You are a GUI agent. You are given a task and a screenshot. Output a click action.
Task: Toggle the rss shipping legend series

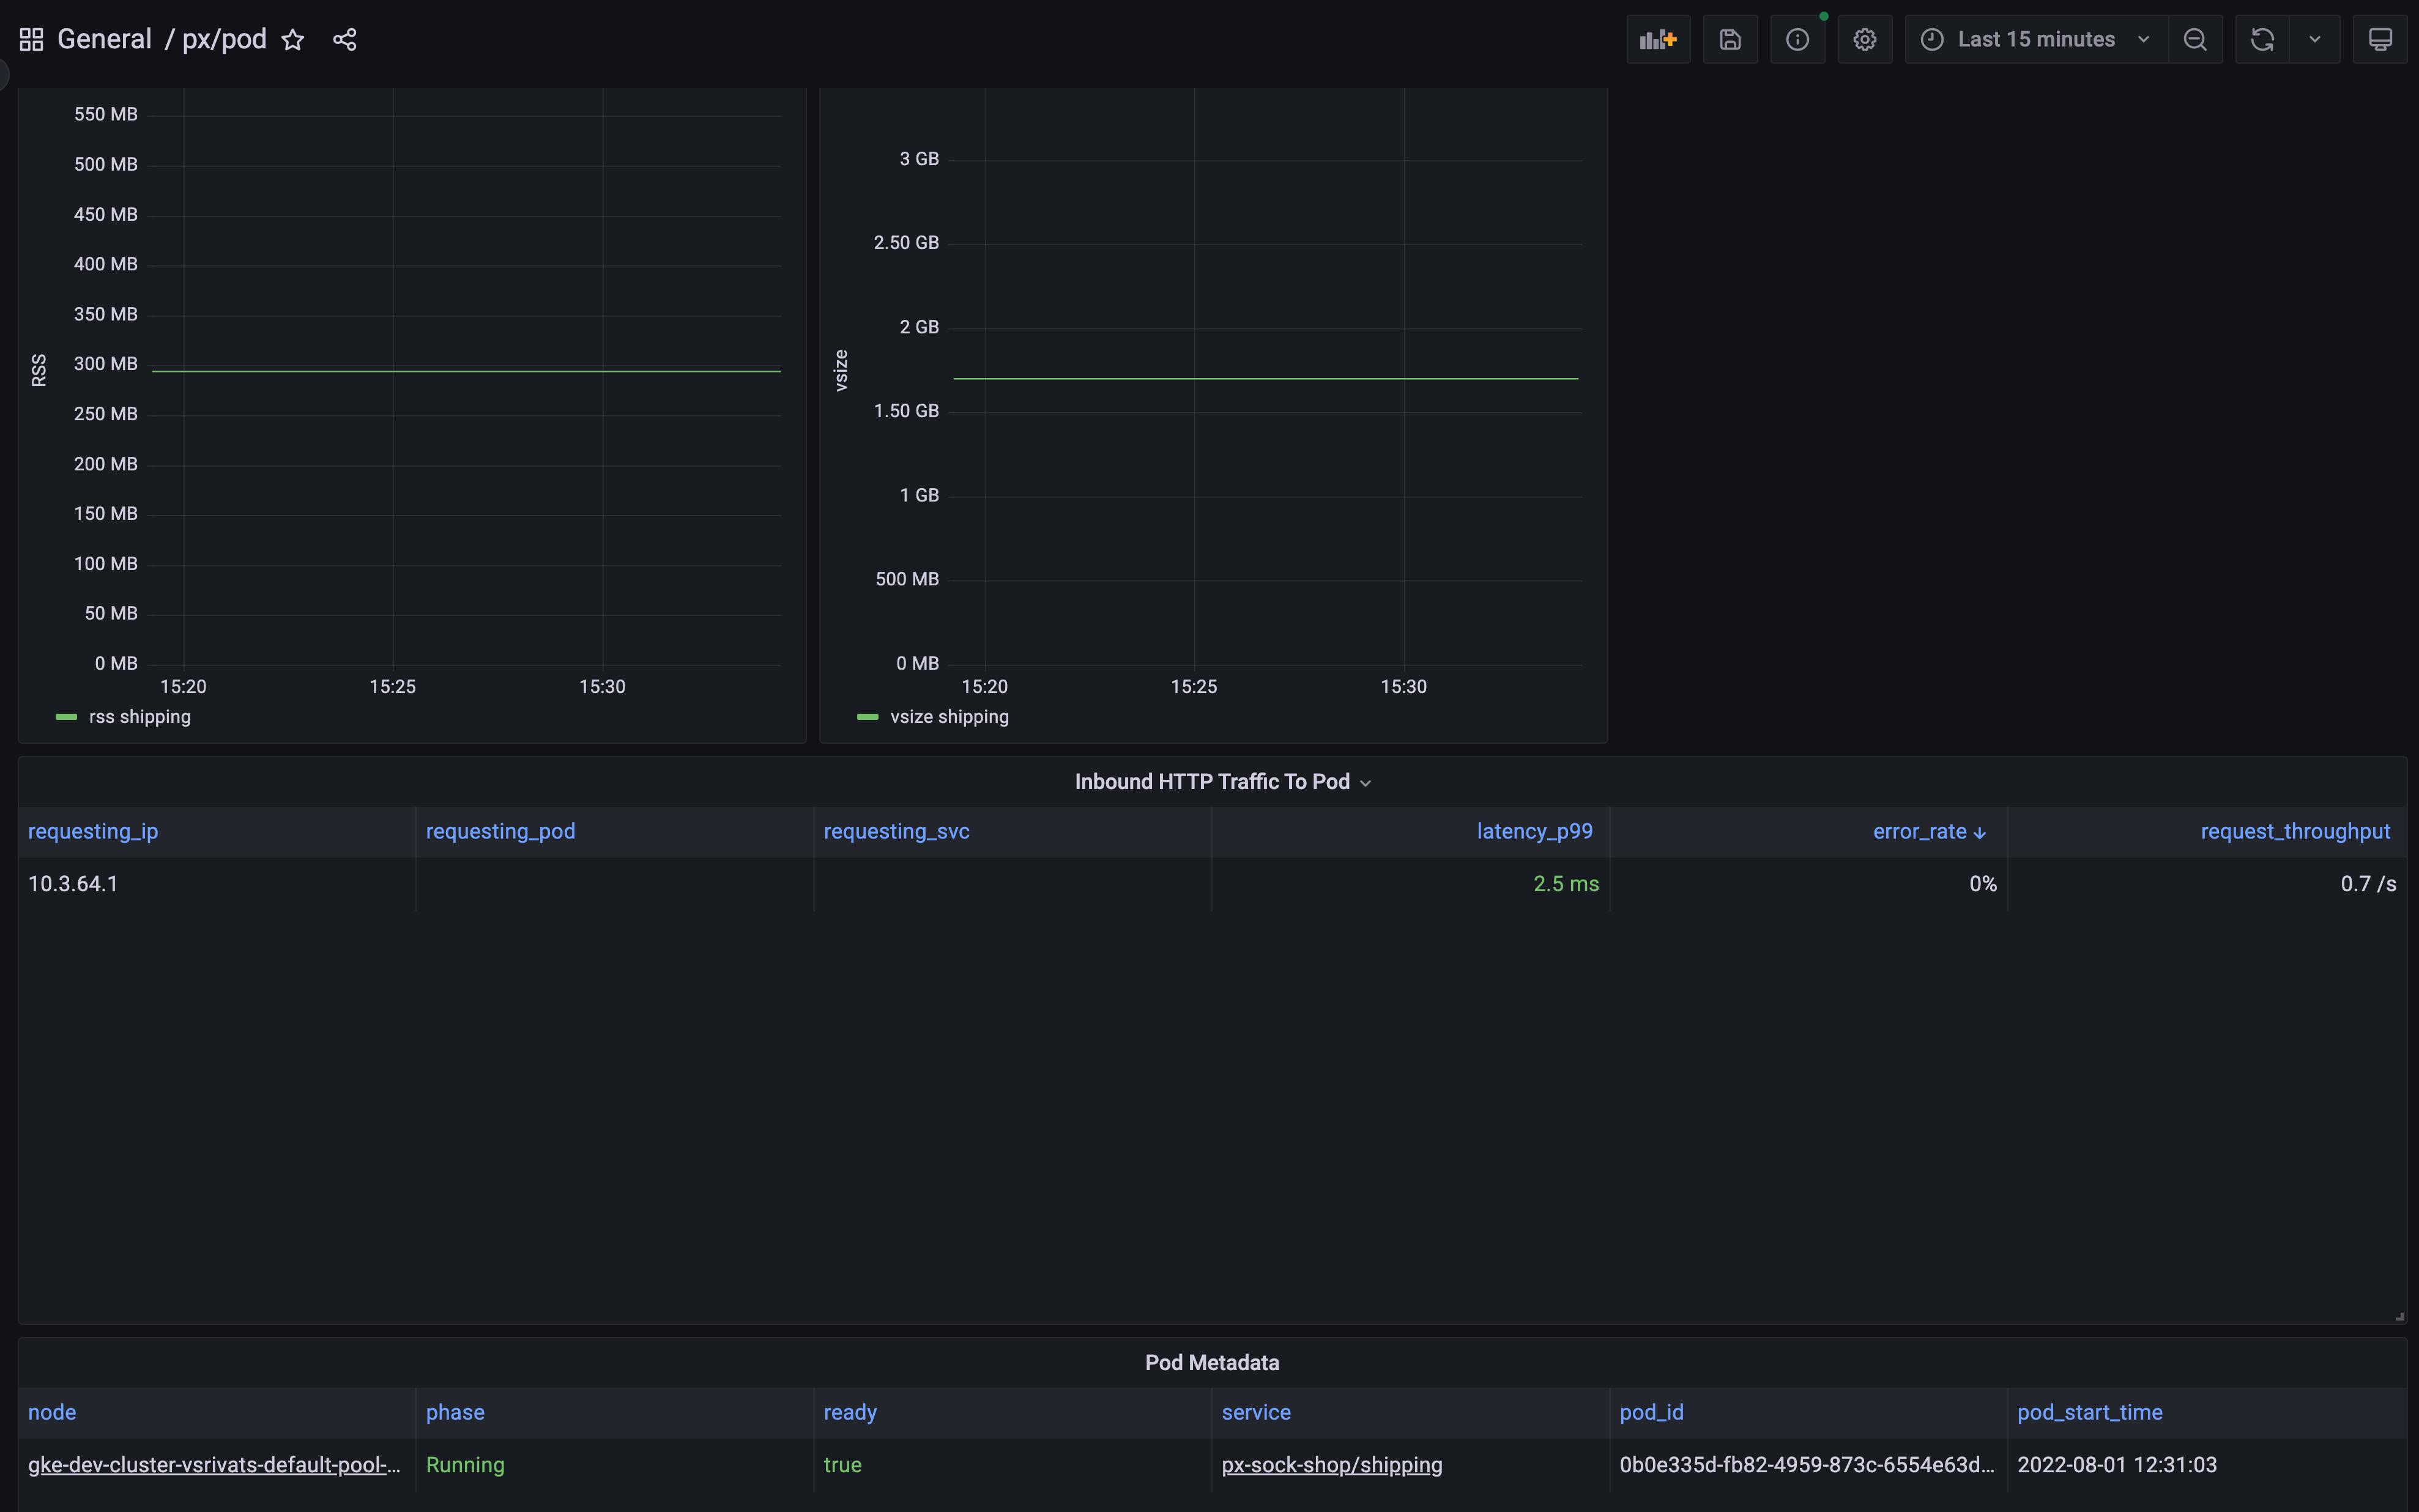139,717
